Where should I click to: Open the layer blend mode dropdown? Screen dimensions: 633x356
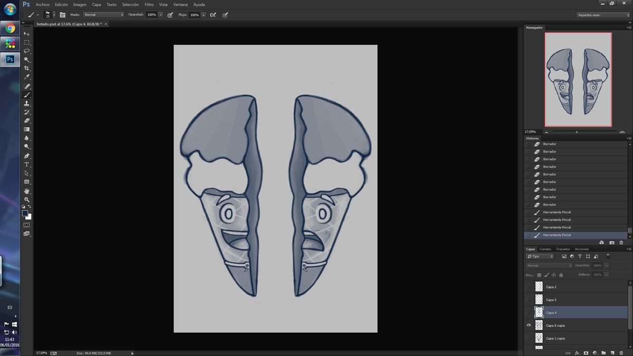coord(549,266)
